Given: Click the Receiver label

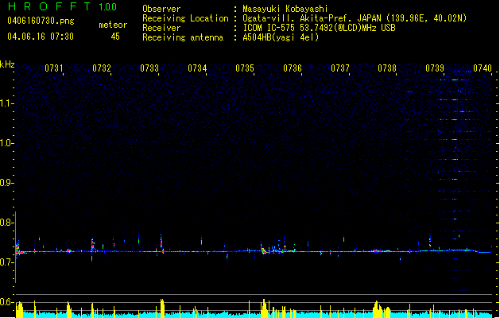Looking at the screenshot, I should pyautogui.click(x=161, y=28).
